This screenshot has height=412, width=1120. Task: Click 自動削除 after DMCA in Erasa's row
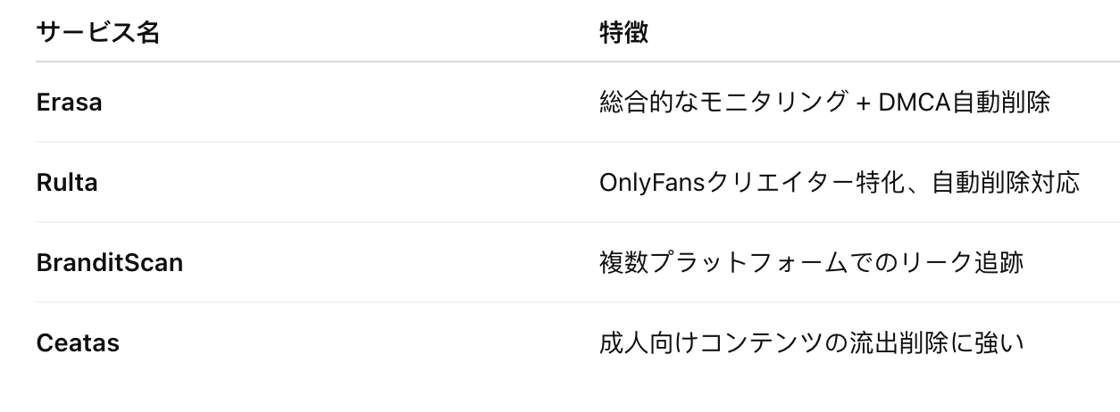point(1001,103)
